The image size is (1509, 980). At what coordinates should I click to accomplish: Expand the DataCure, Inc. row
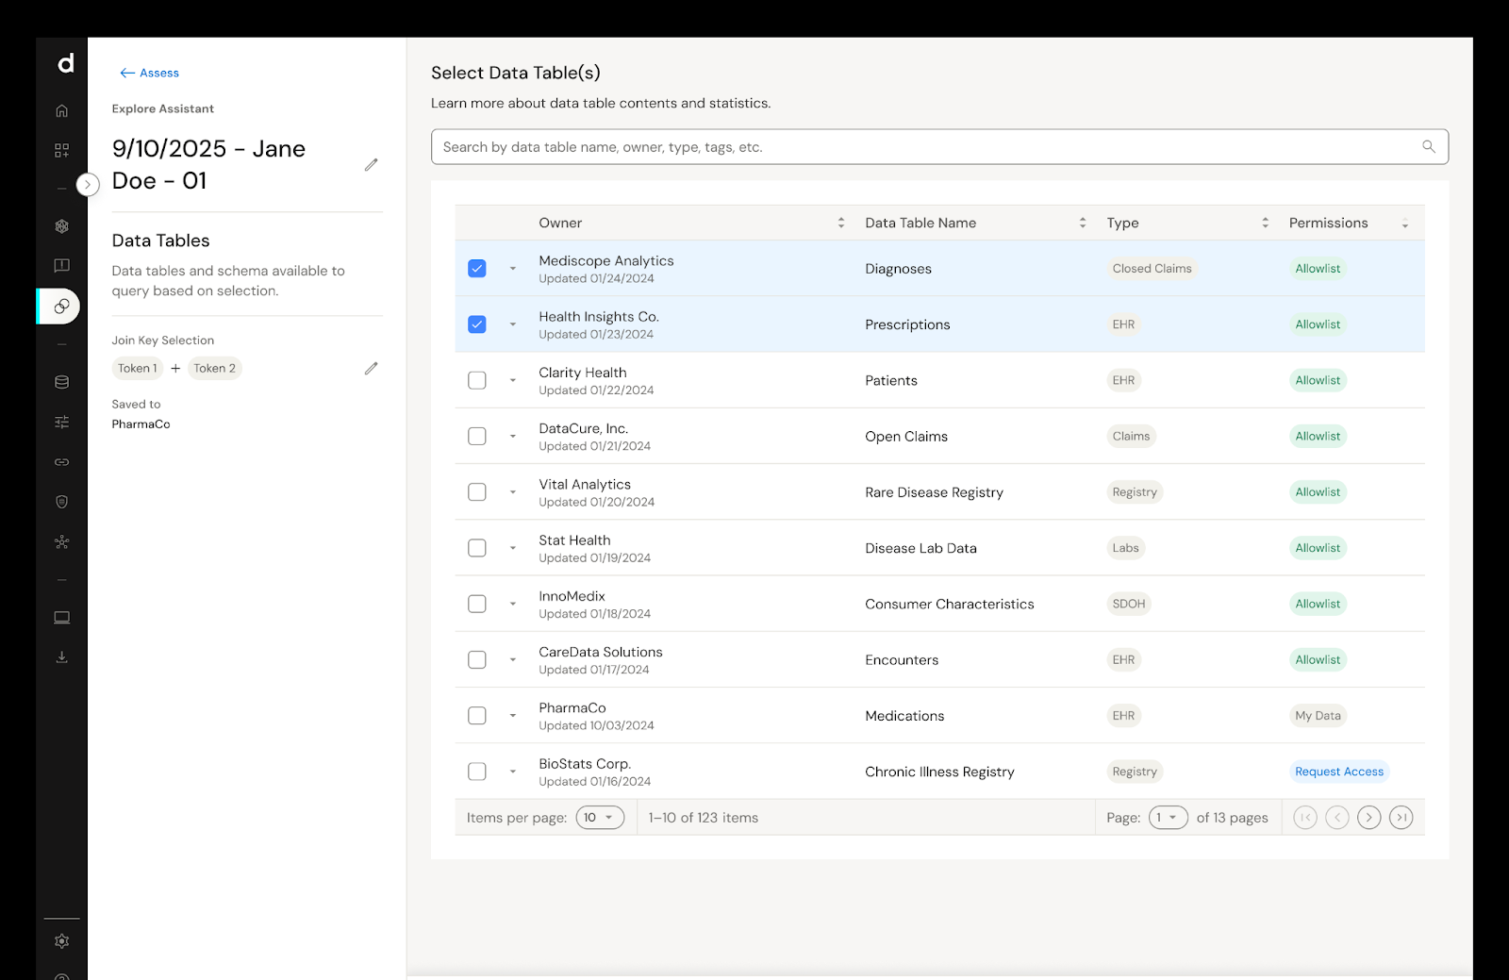[x=513, y=437]
